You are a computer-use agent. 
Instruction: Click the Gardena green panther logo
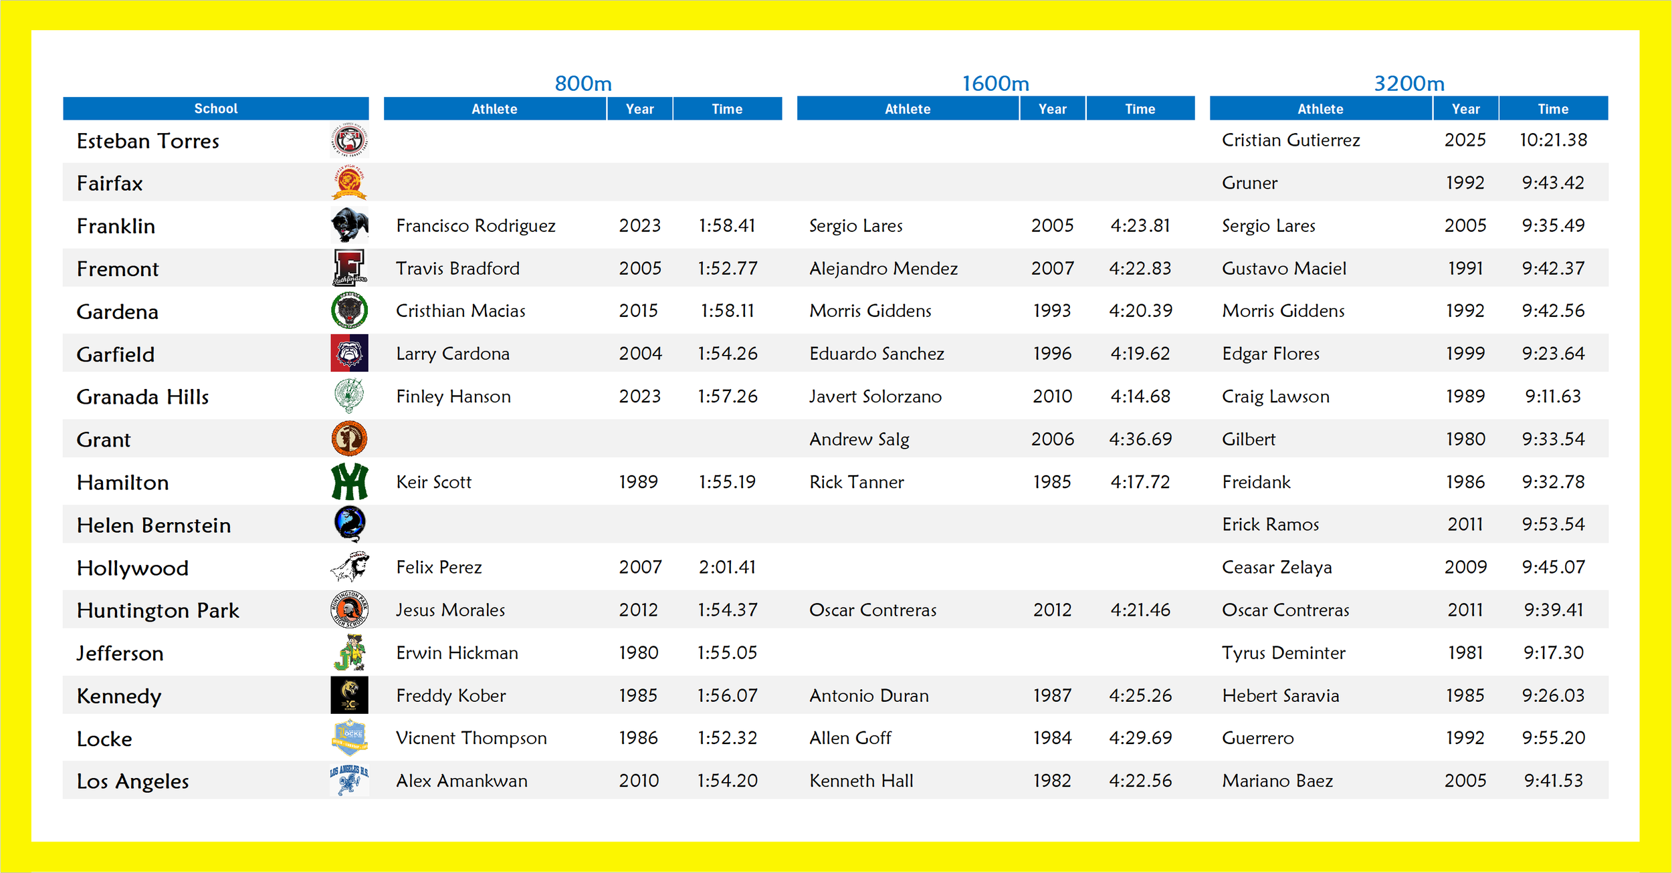click(x=349, y=311)
